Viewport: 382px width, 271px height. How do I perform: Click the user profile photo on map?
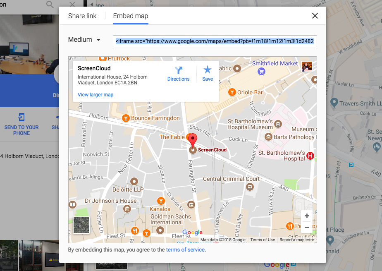[x=306, y=67]
